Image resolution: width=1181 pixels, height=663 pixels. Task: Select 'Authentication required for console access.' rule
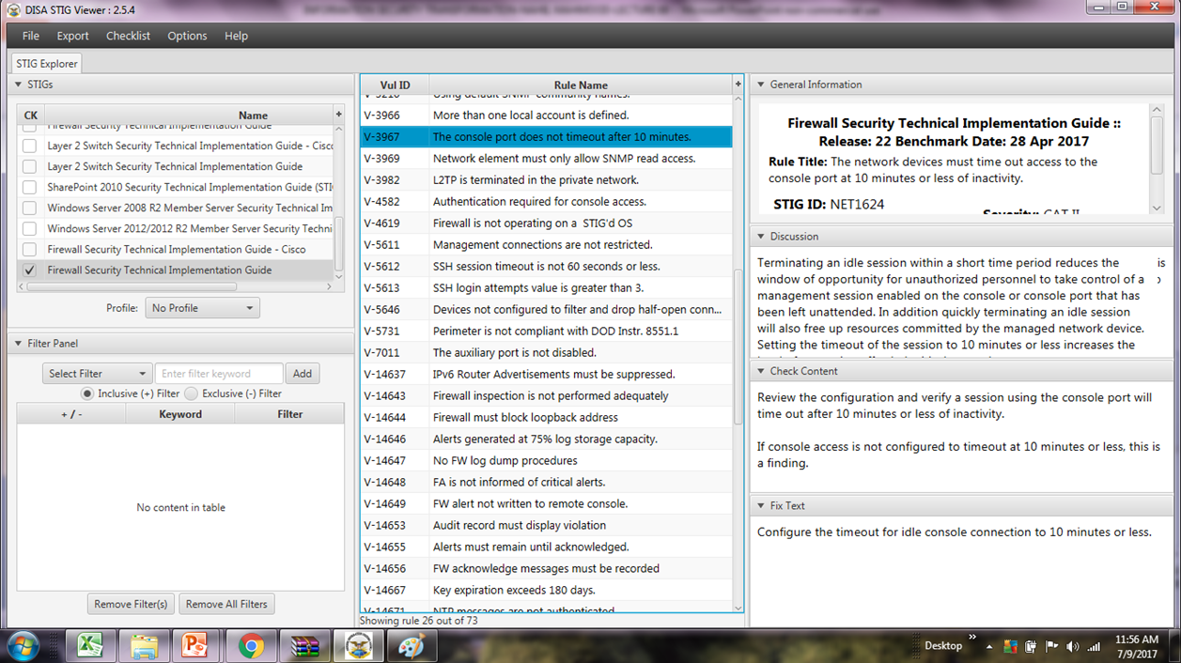546,202
